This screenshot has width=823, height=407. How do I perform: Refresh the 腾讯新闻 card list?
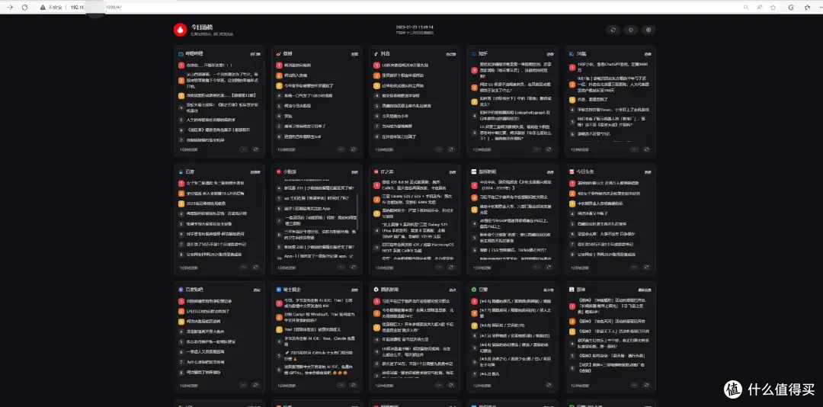451,385
